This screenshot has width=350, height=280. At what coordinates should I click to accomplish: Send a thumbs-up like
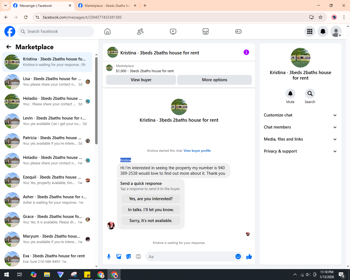[x=249, y=256]
